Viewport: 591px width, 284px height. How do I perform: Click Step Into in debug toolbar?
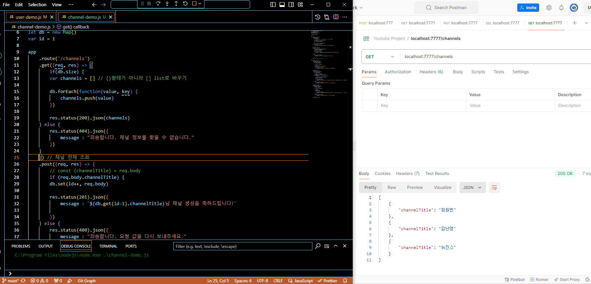click(x=167, y=3)
